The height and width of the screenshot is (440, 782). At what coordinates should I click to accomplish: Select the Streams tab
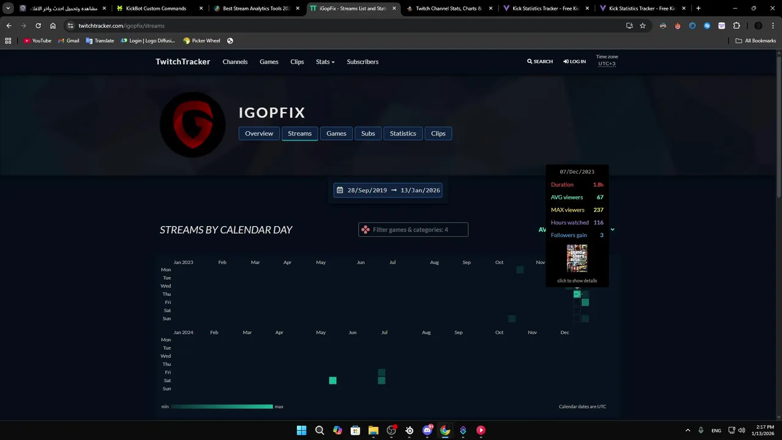pos(299,133)
